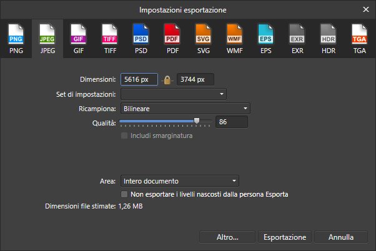Click the Qualità slider handle
This screenshot has height=251, width=376.
197,121
